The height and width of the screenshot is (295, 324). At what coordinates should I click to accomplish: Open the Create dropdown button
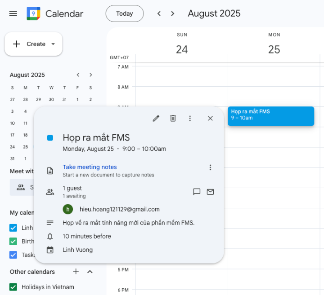[x=34, y=44]
